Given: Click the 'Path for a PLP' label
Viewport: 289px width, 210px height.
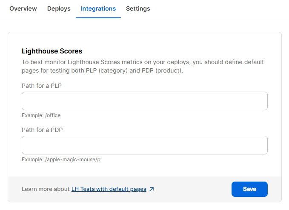Looking at the screenshot, I should 42,86.
